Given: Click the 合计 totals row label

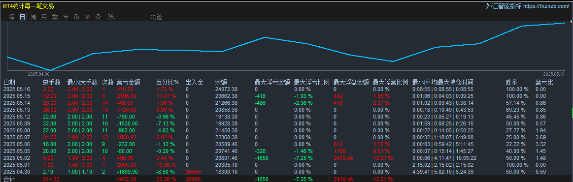Looking at the screenshot, I should tap(9, 179).
